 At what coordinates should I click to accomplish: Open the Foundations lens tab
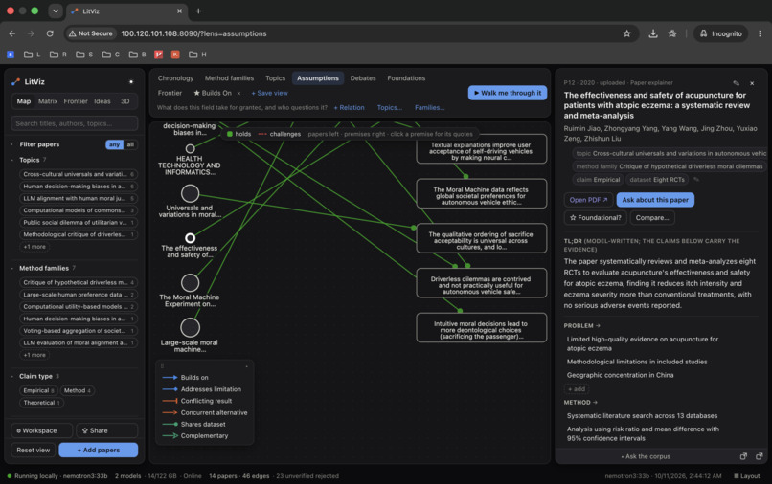coord(406,78)
